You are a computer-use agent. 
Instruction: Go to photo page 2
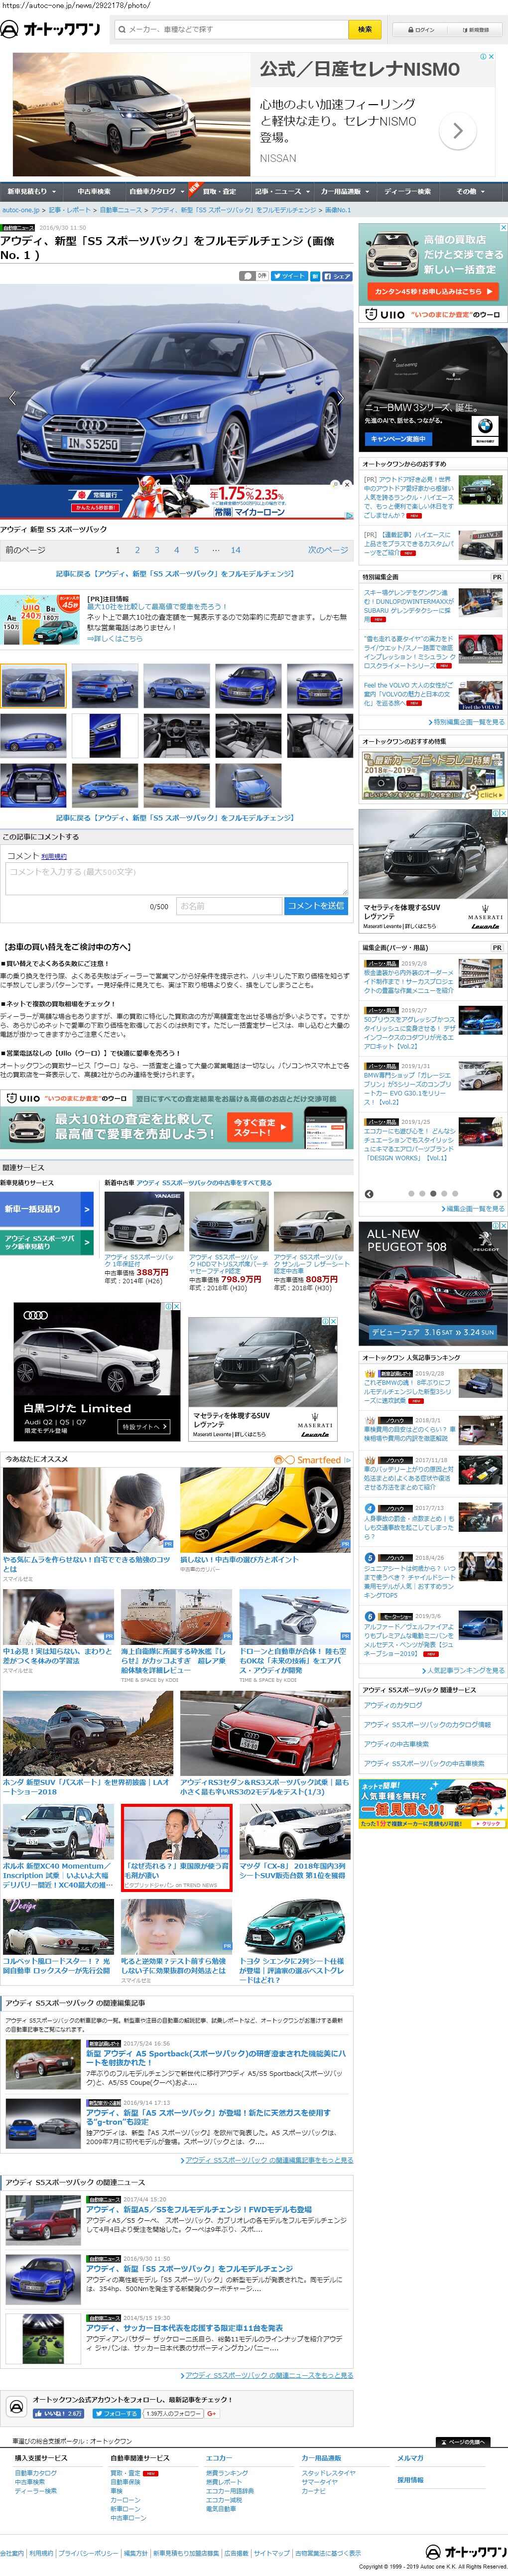(138, 550)
